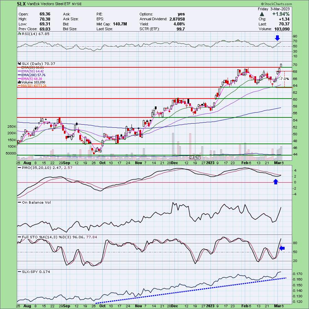Click the RSI(14) 67.85 indicator label

click(35, 34)
